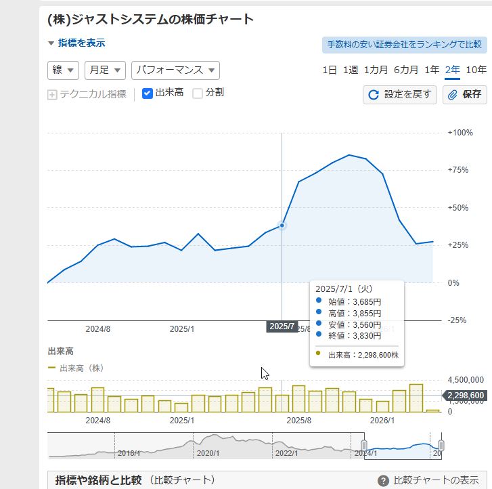Click the paperclip 保存 icon
492x489 pixels.
point(453,95)
